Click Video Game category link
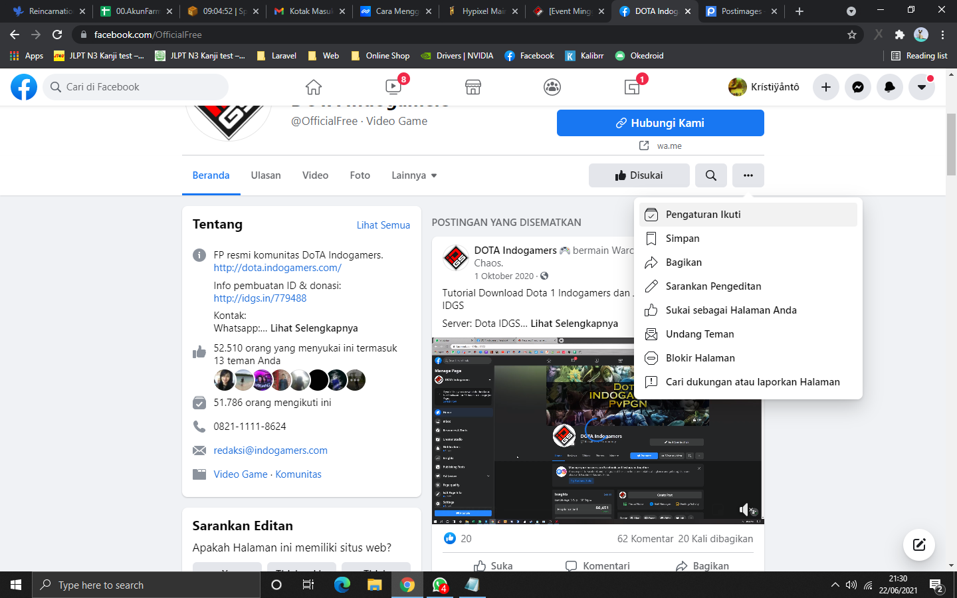Image resolution: width=957 pixels, height=598 pixels. tap(241, 474)
